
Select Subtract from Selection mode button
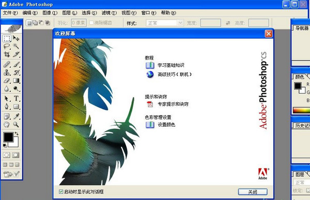click(41, 23)
